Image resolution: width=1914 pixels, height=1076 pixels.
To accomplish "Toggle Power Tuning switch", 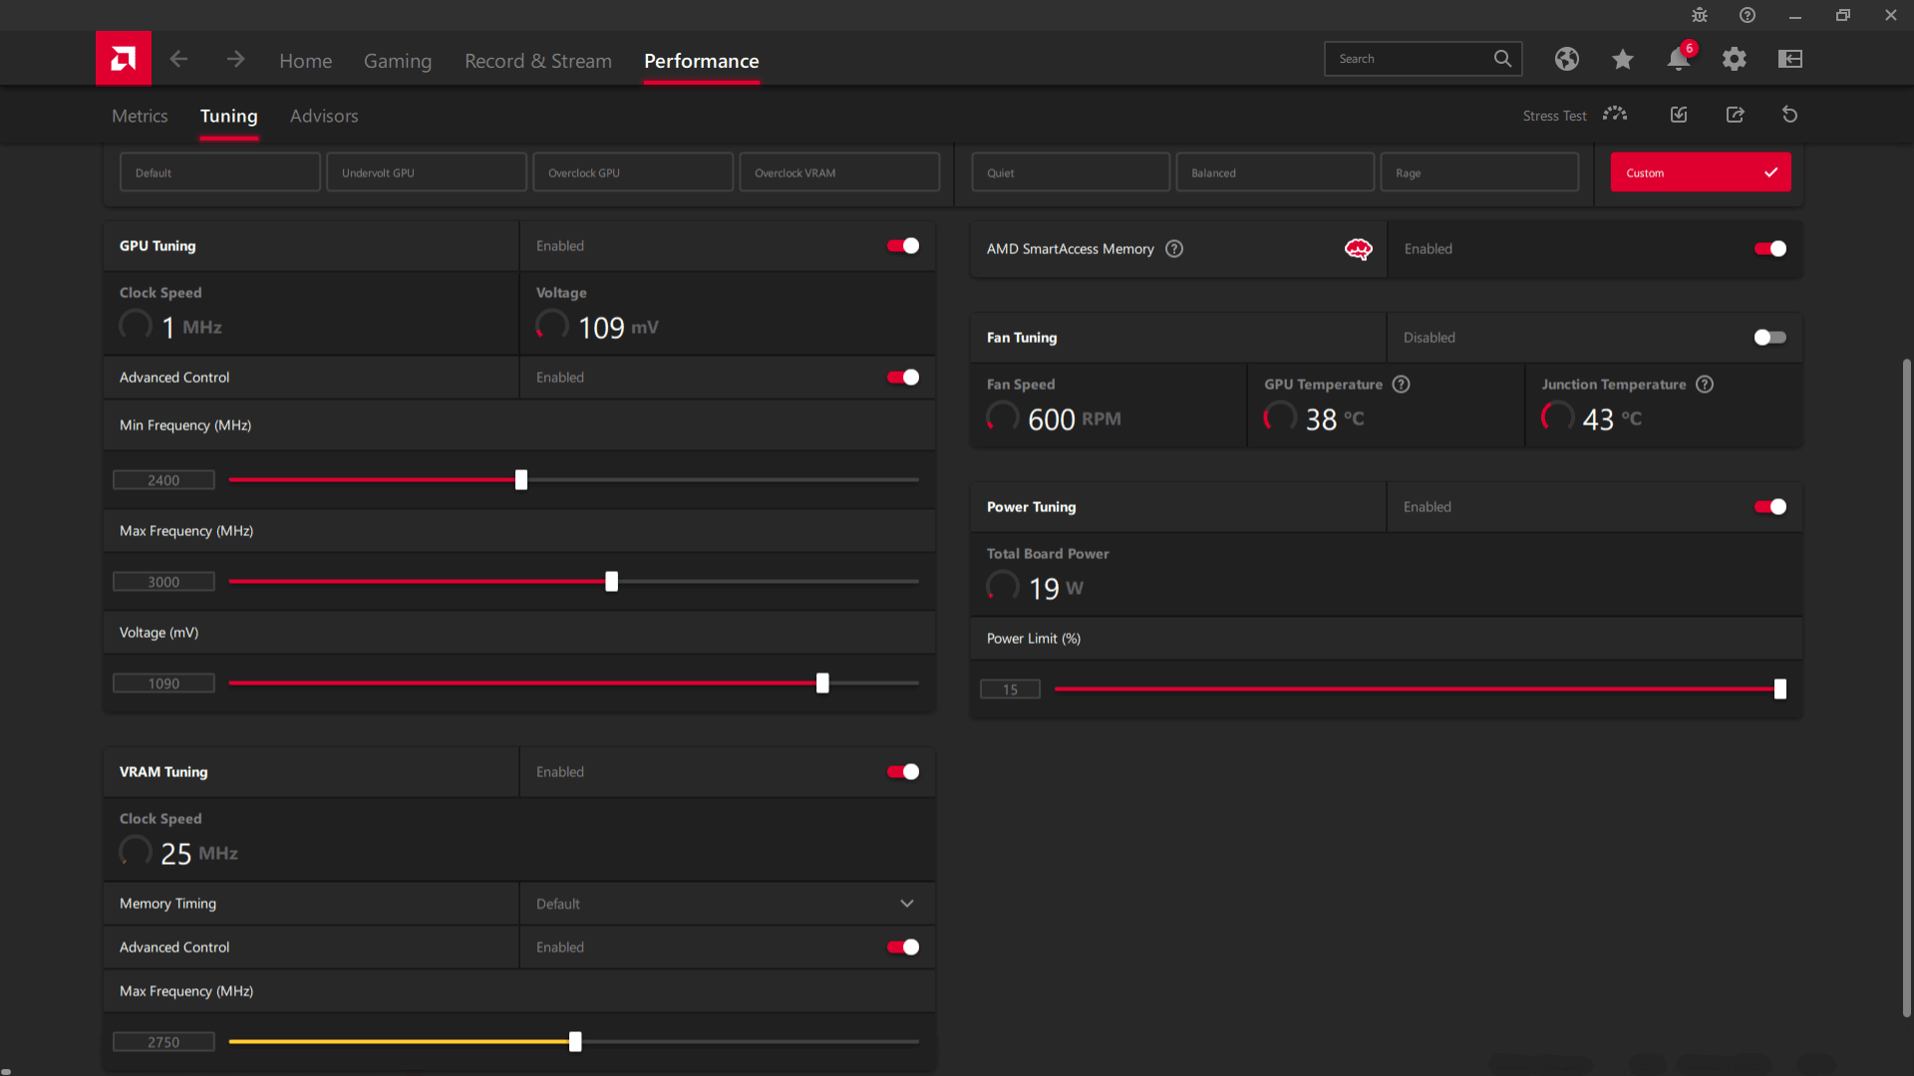I will [1770, 507].
